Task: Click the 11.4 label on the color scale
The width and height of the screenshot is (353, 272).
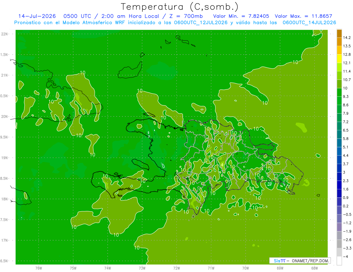Action: (x=347, y=71)
